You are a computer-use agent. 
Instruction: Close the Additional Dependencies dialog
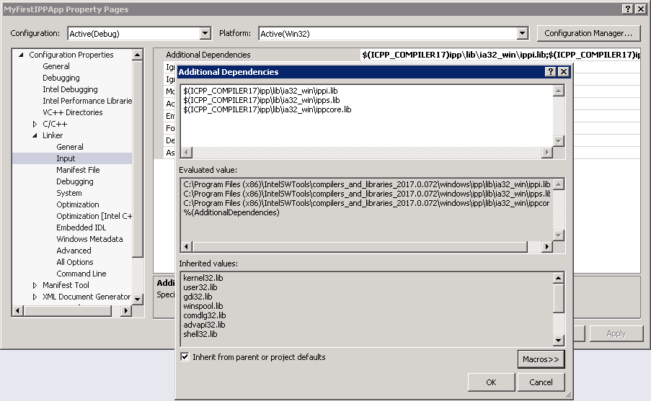click(x=563, y=72)
